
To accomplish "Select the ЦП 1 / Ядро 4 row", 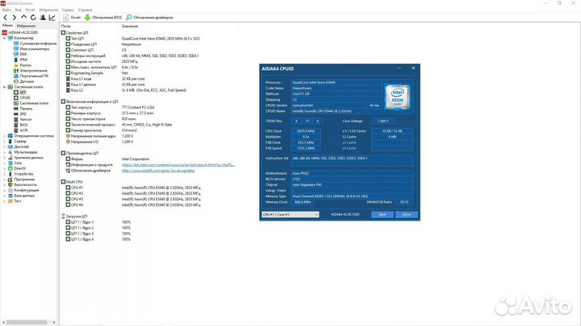I will pyautogui.click(x=98, y=240).
